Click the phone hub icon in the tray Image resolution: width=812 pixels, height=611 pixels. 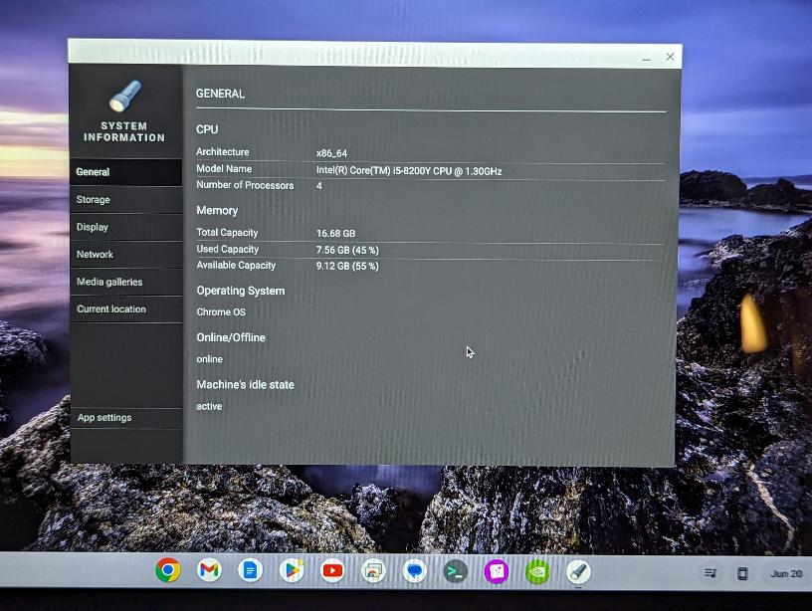[741, 573]
